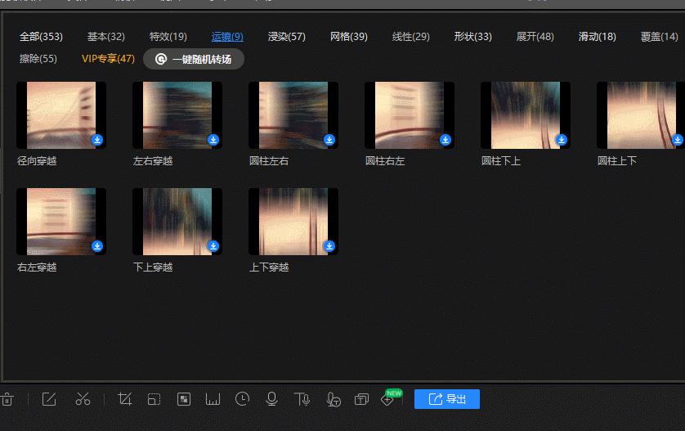Select the 左右穿越 transition thumbnail

[177, 115]
